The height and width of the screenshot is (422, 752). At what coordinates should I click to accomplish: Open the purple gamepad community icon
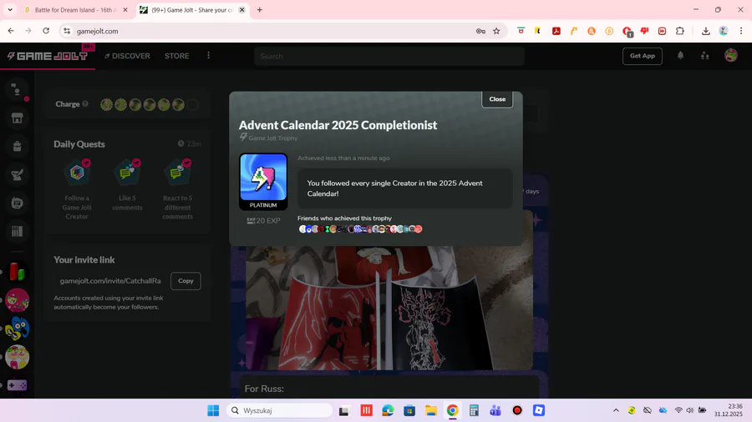click(x=18, y=385)
